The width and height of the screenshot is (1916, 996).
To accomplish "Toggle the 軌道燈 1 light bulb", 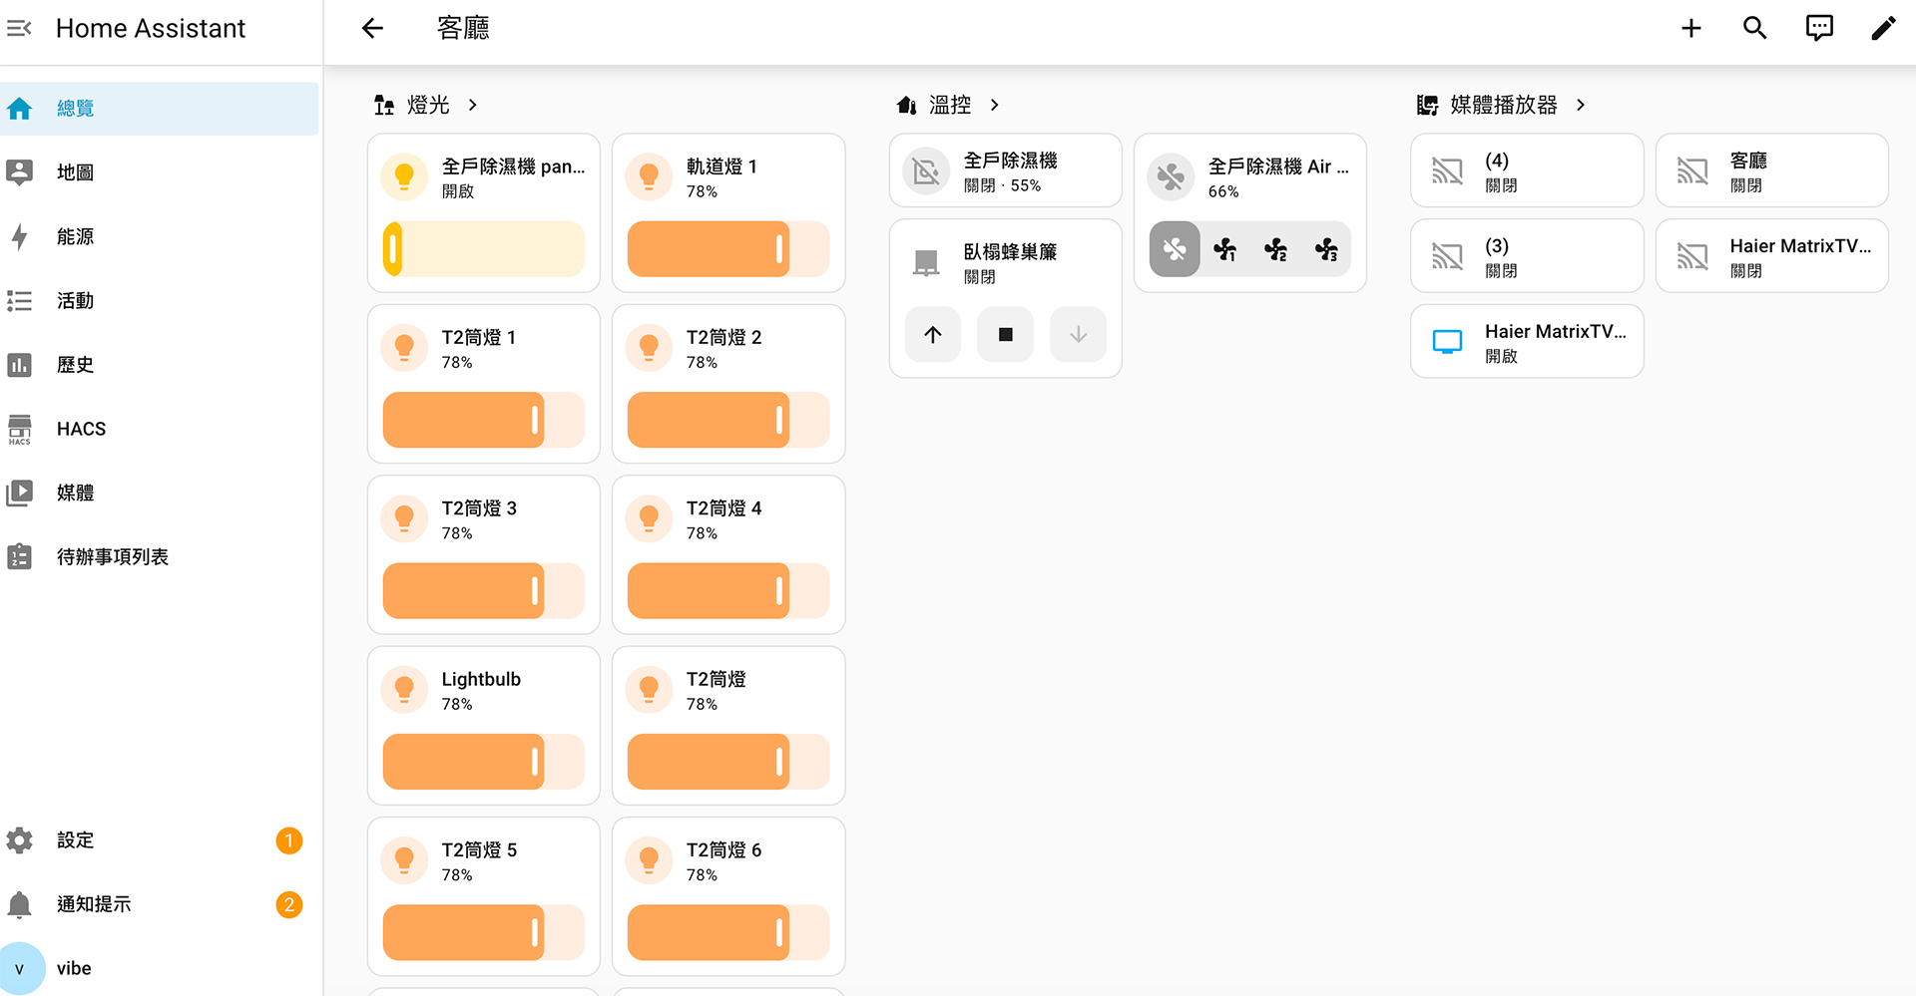I will coord(649,176).
